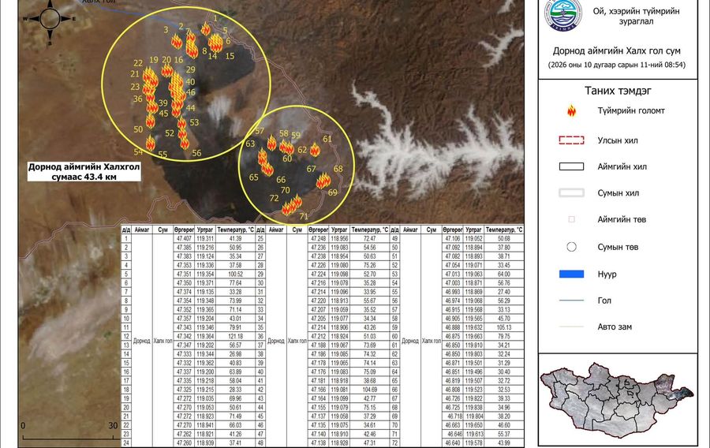Click the fire icon below map label 1
The image size is (710, 448).
click(x=206, y=29)
